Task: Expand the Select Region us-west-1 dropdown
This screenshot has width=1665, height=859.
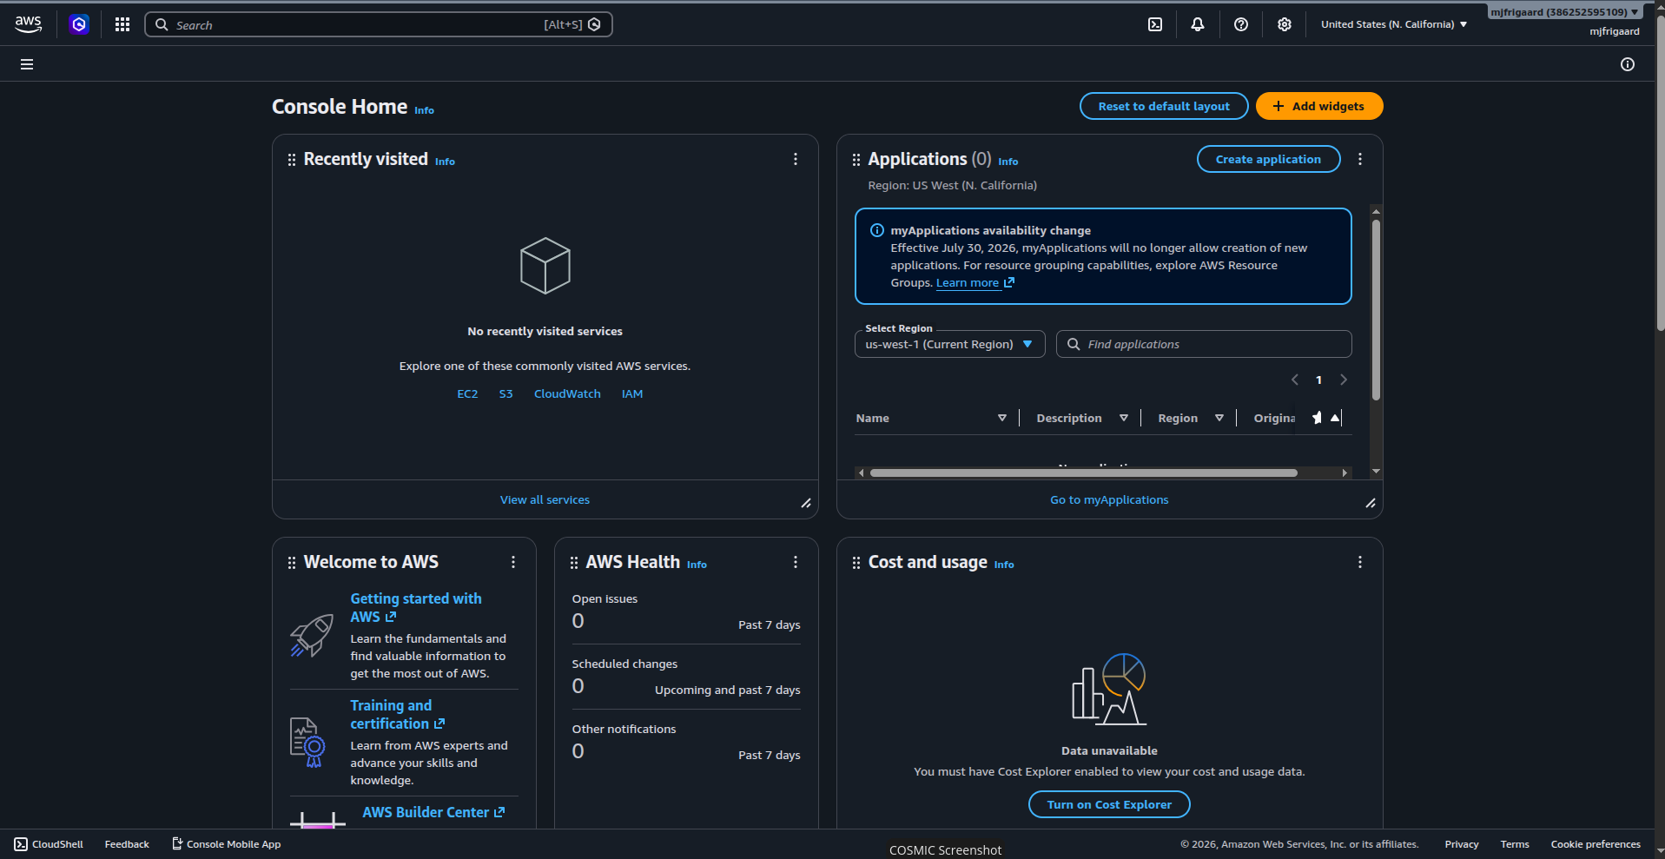Action: 949,344
